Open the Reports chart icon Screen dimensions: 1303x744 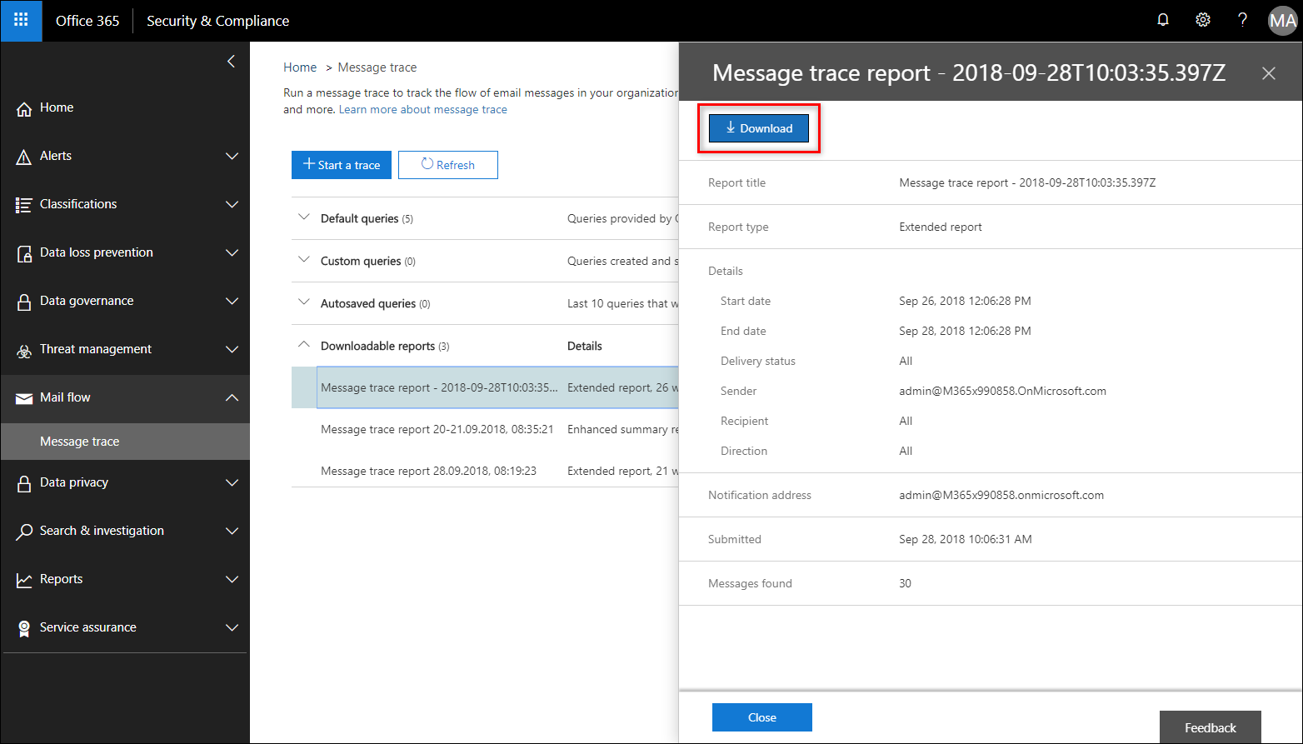pos(22,579)
